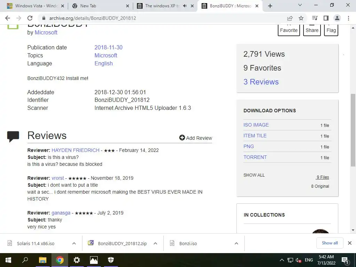Jump to 3 Reviews link

(x=261, y=82)
